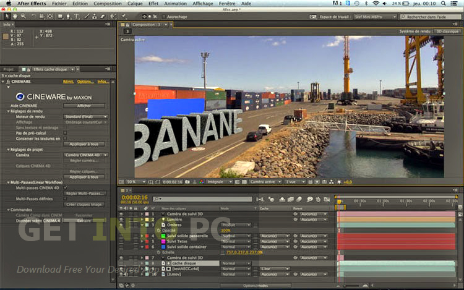
Task: Click the Afficher button for Aide CINEWARE
Action: pos(84,106)
